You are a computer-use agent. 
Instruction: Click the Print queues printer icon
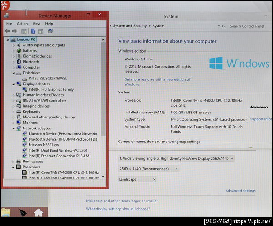(19, 162)
